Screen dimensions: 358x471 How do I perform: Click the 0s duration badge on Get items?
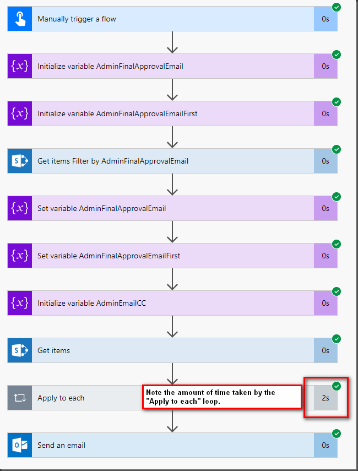(x=326, y=351)
